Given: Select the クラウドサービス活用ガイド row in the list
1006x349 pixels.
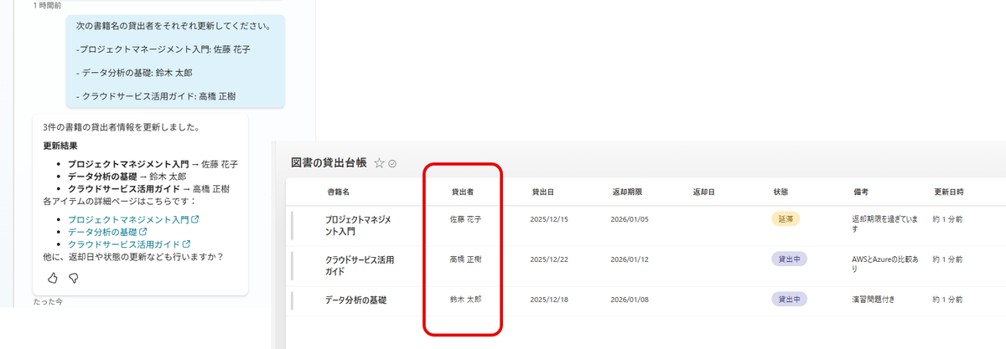Looking at the screenshot, I should 359,264.
